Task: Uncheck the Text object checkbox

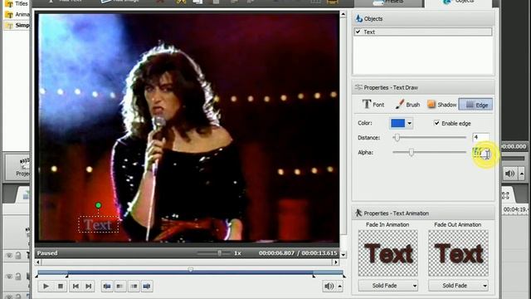Action: pyautogui.click(x=358, y=32)
